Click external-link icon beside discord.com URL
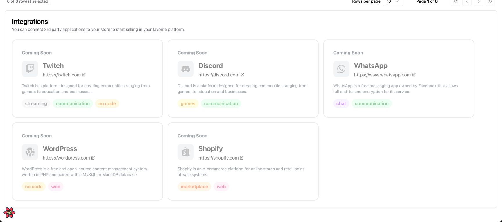The height and width of the screenshot is (222, 502). click(x=242, y=75)
